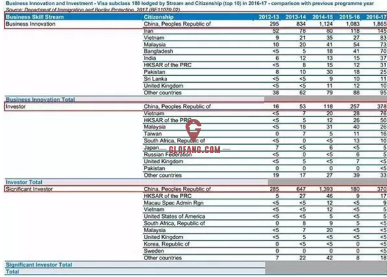Click the 'Investor' stream label

tap(16, 106)
